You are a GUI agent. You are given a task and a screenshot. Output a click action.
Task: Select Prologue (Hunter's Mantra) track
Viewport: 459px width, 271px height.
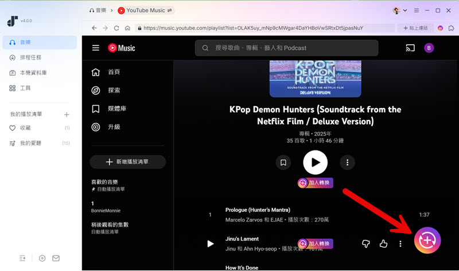[x=258, y=210]
